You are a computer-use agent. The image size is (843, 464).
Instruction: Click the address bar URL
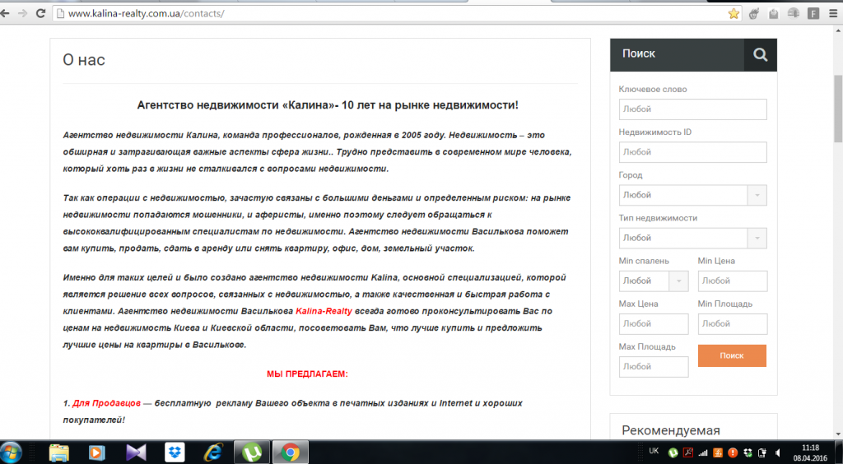coord(146,14)
